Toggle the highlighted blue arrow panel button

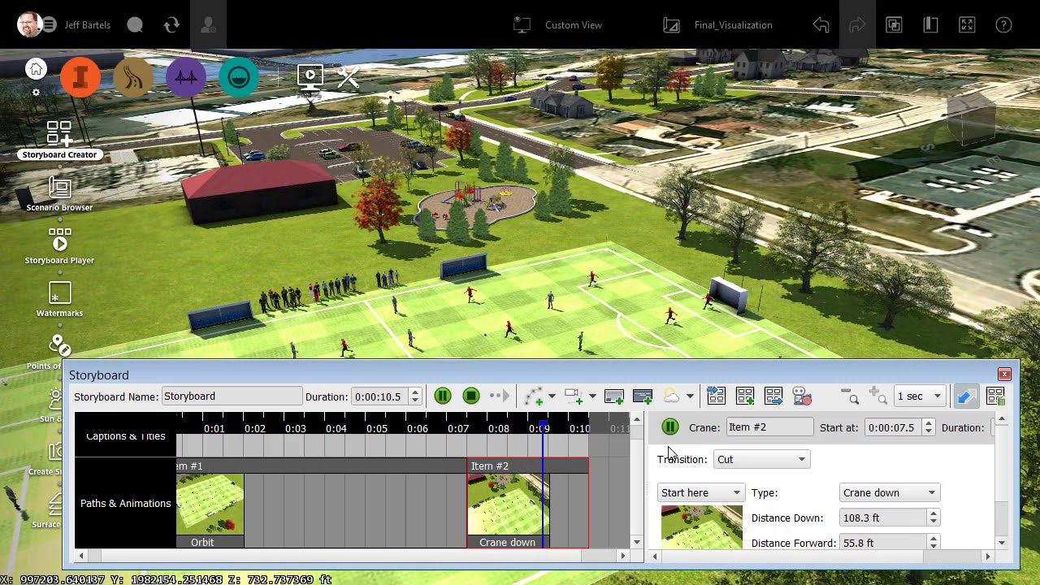coord(966,396)
